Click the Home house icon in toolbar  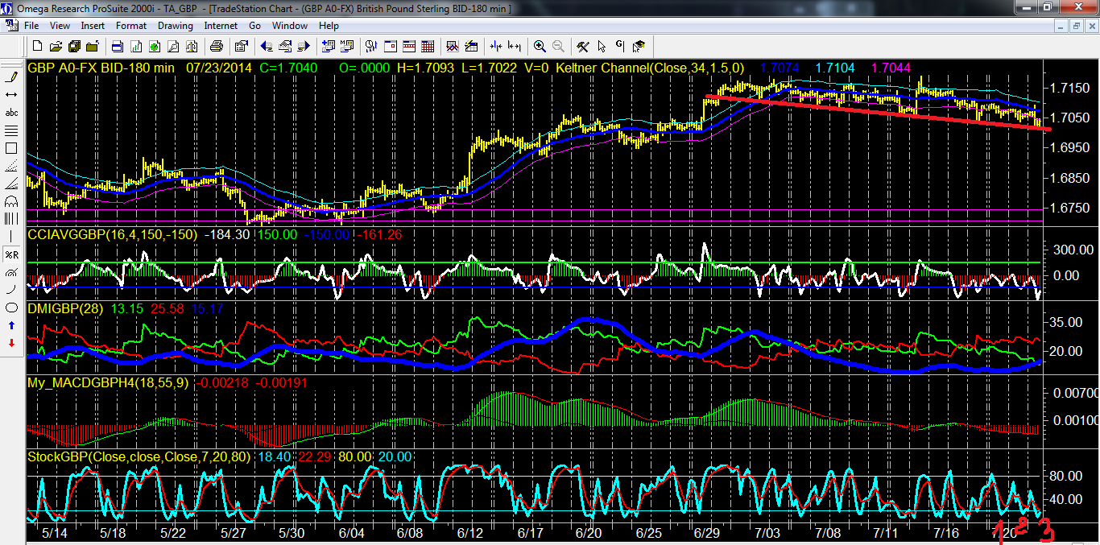[x=285, y=46]
